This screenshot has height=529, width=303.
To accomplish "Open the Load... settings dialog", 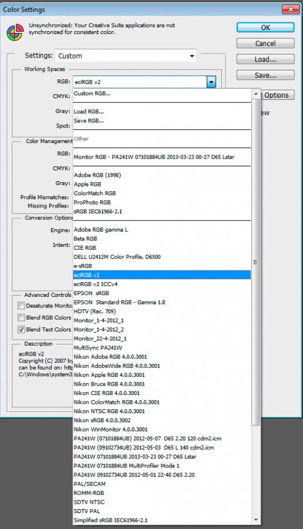I will click(x=265, y=59).
